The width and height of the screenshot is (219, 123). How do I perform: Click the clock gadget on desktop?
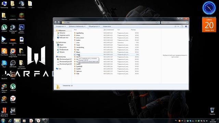(x=209, y=8)
